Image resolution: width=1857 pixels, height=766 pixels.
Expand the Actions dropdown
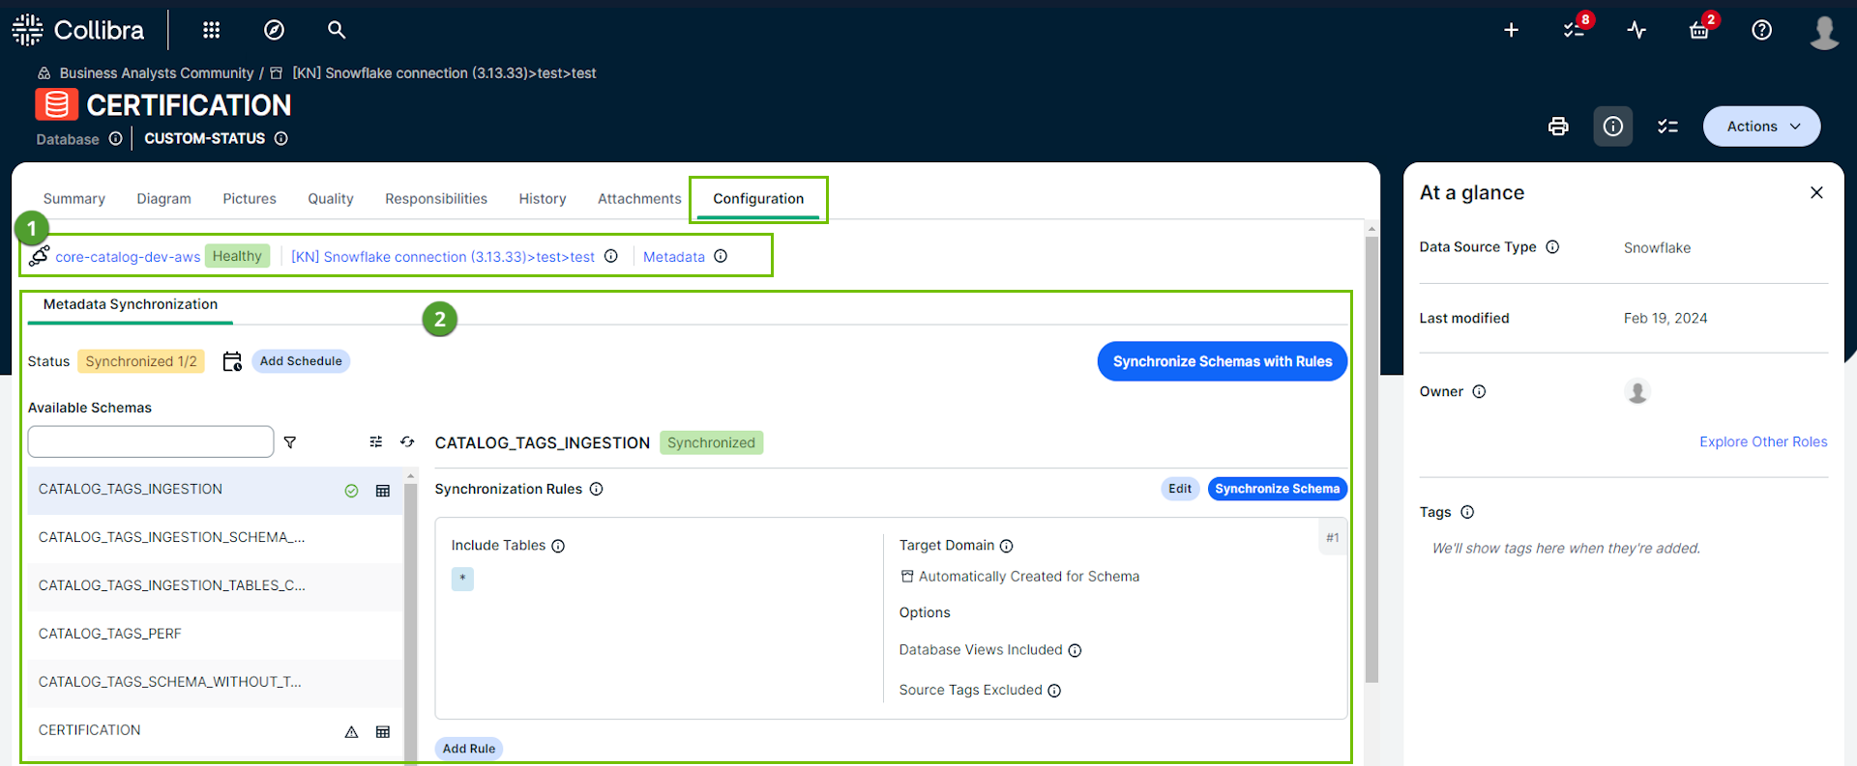click(x=1761, y=127)
